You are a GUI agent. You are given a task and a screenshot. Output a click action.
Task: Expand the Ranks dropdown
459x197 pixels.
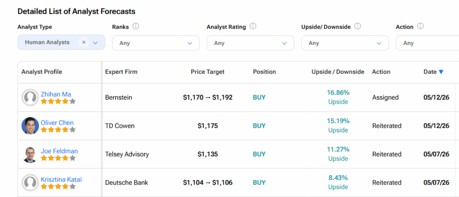click(x=156, y=43)
